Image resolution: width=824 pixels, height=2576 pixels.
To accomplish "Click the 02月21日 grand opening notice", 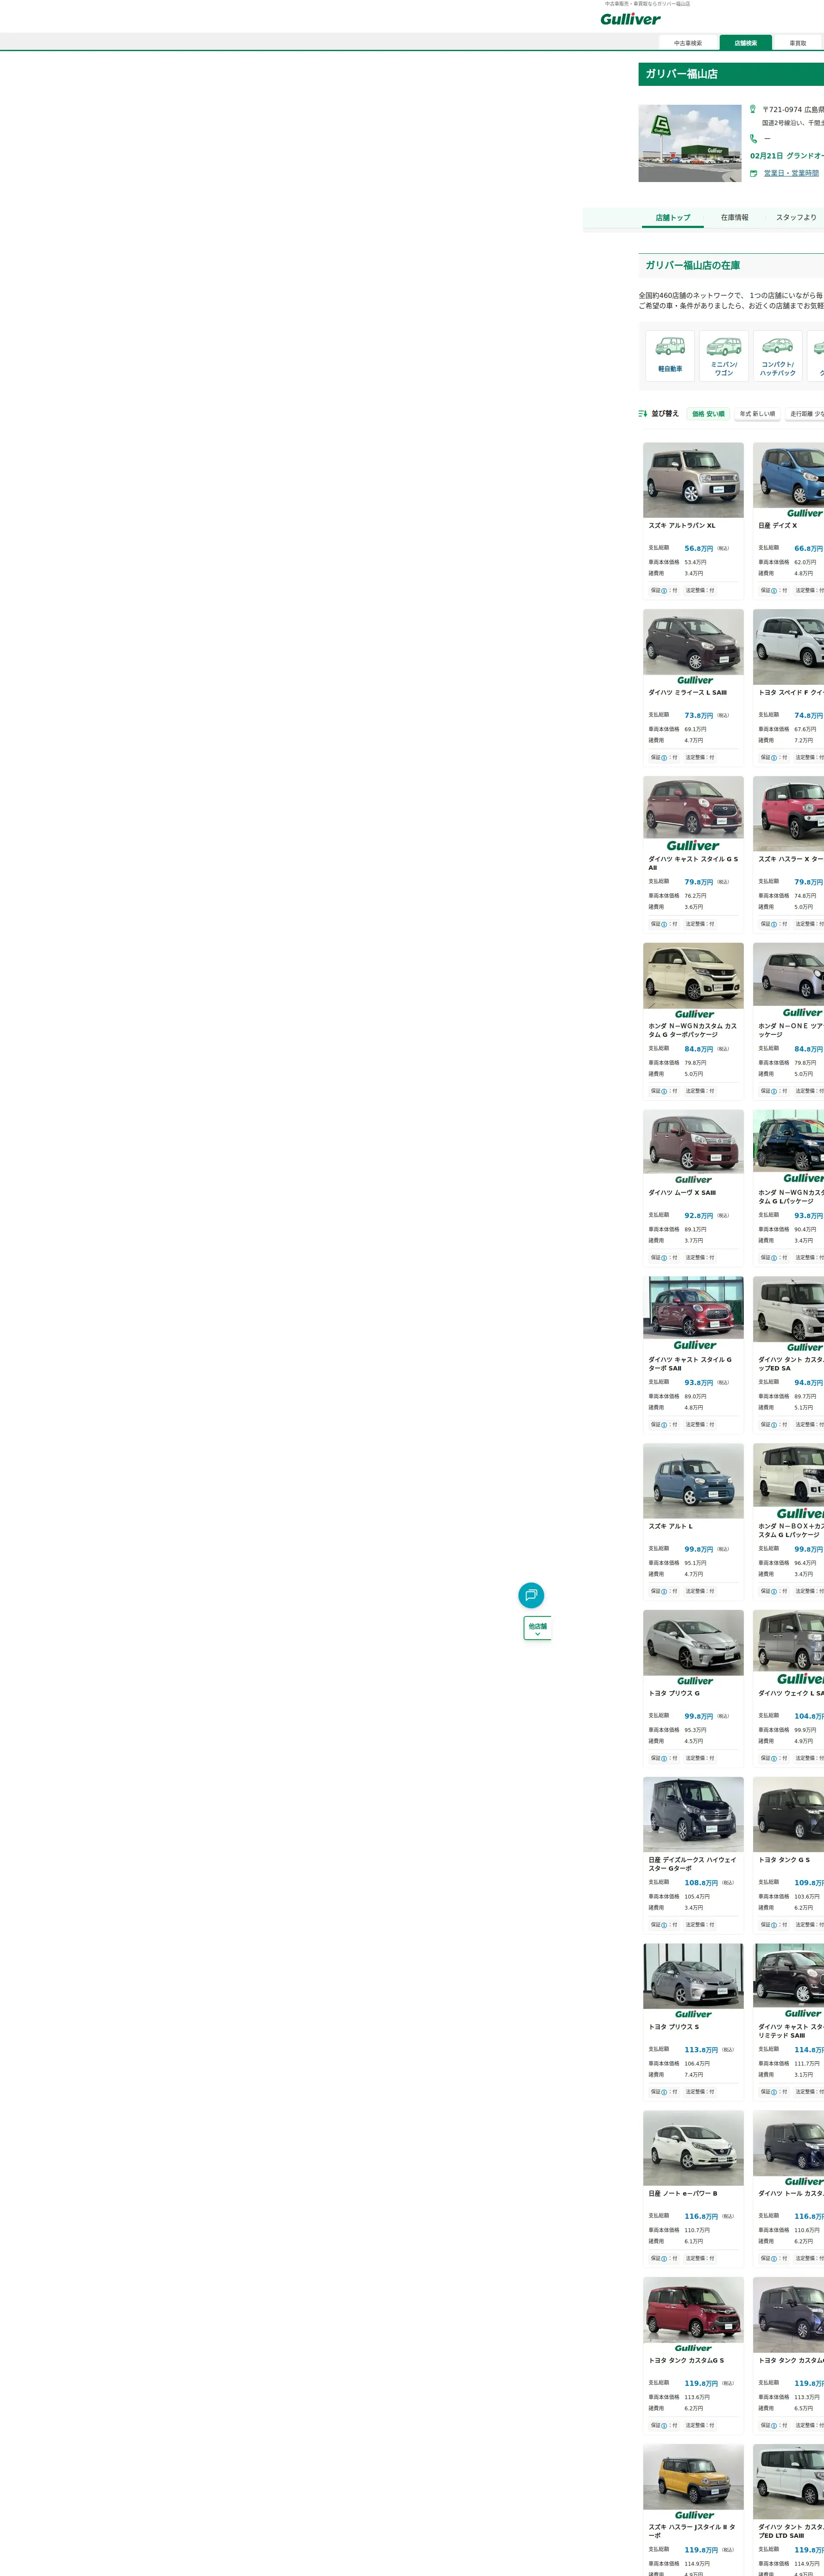I will tap(787, 156).
